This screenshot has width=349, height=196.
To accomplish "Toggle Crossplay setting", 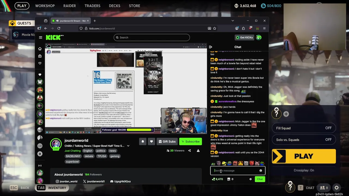I will pyautogui.click(x=304, y=170).
